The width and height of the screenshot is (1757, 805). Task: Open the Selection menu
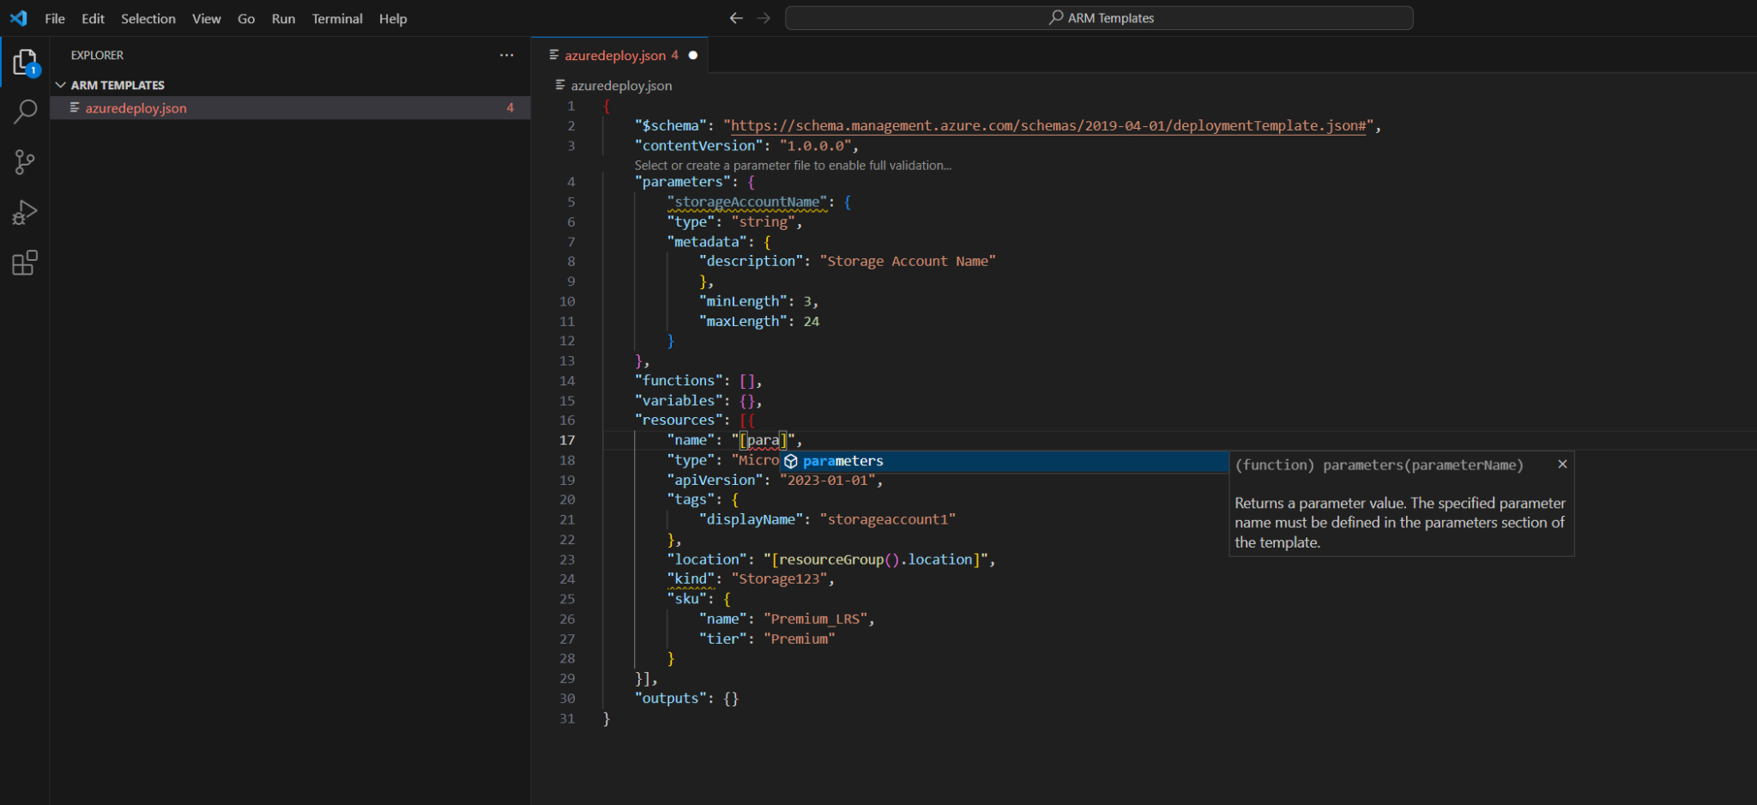click(x=148, y=19)
